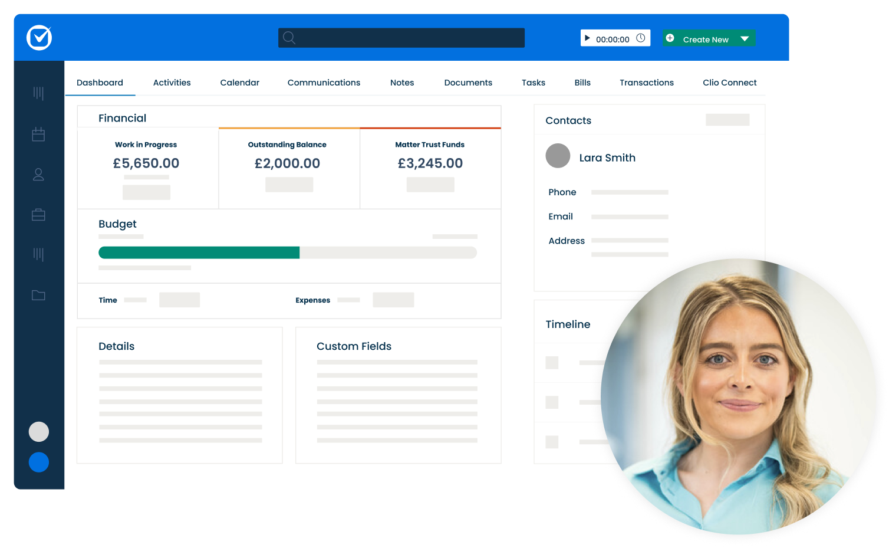Go to the Bills tab

(x=582, y=83)
